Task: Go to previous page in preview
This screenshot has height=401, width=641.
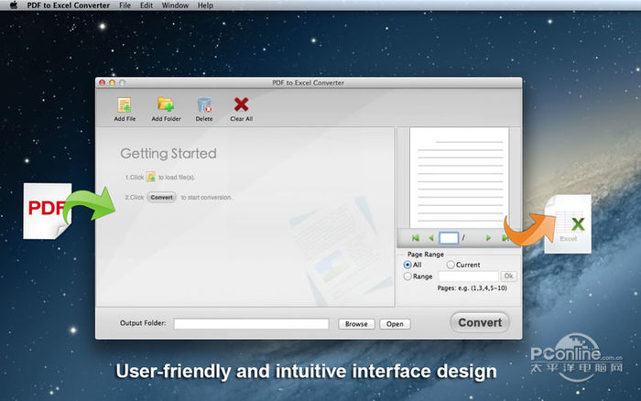Action: 431,238
